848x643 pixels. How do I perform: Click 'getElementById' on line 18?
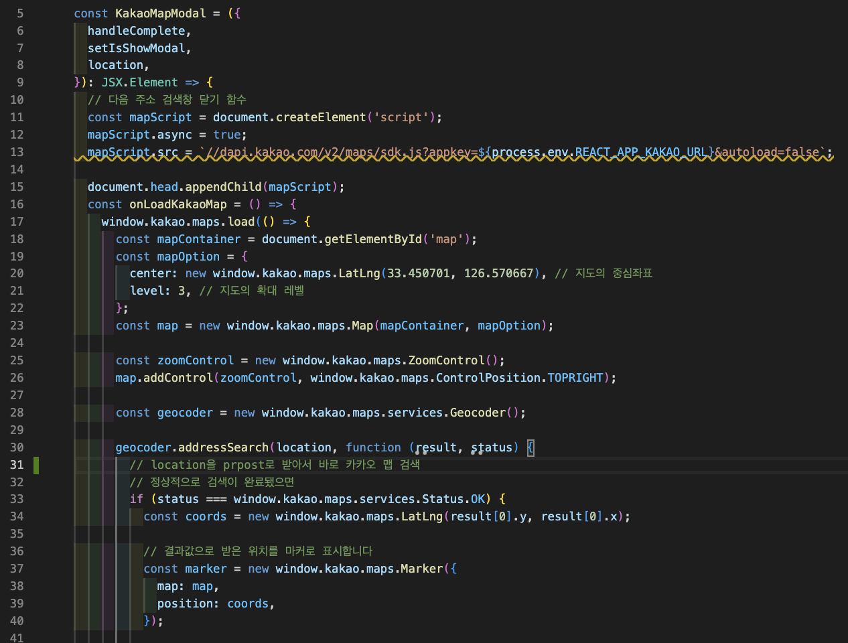point(373,239)
